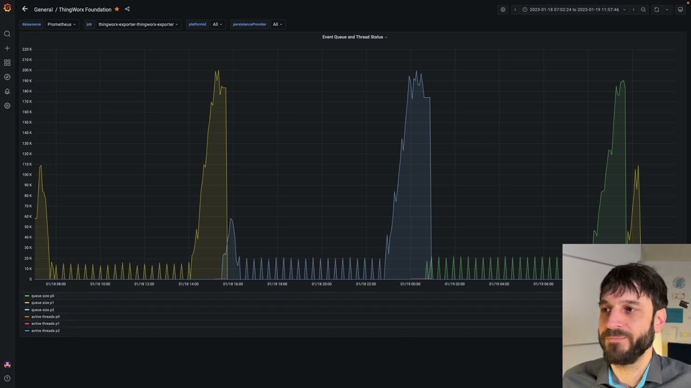Zoom out the time range
The width and height of the screenshot is (691, 388).
coord(643,10)
